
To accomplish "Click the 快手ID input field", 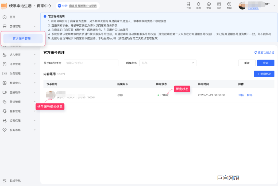I will click(x=91, y=63).
